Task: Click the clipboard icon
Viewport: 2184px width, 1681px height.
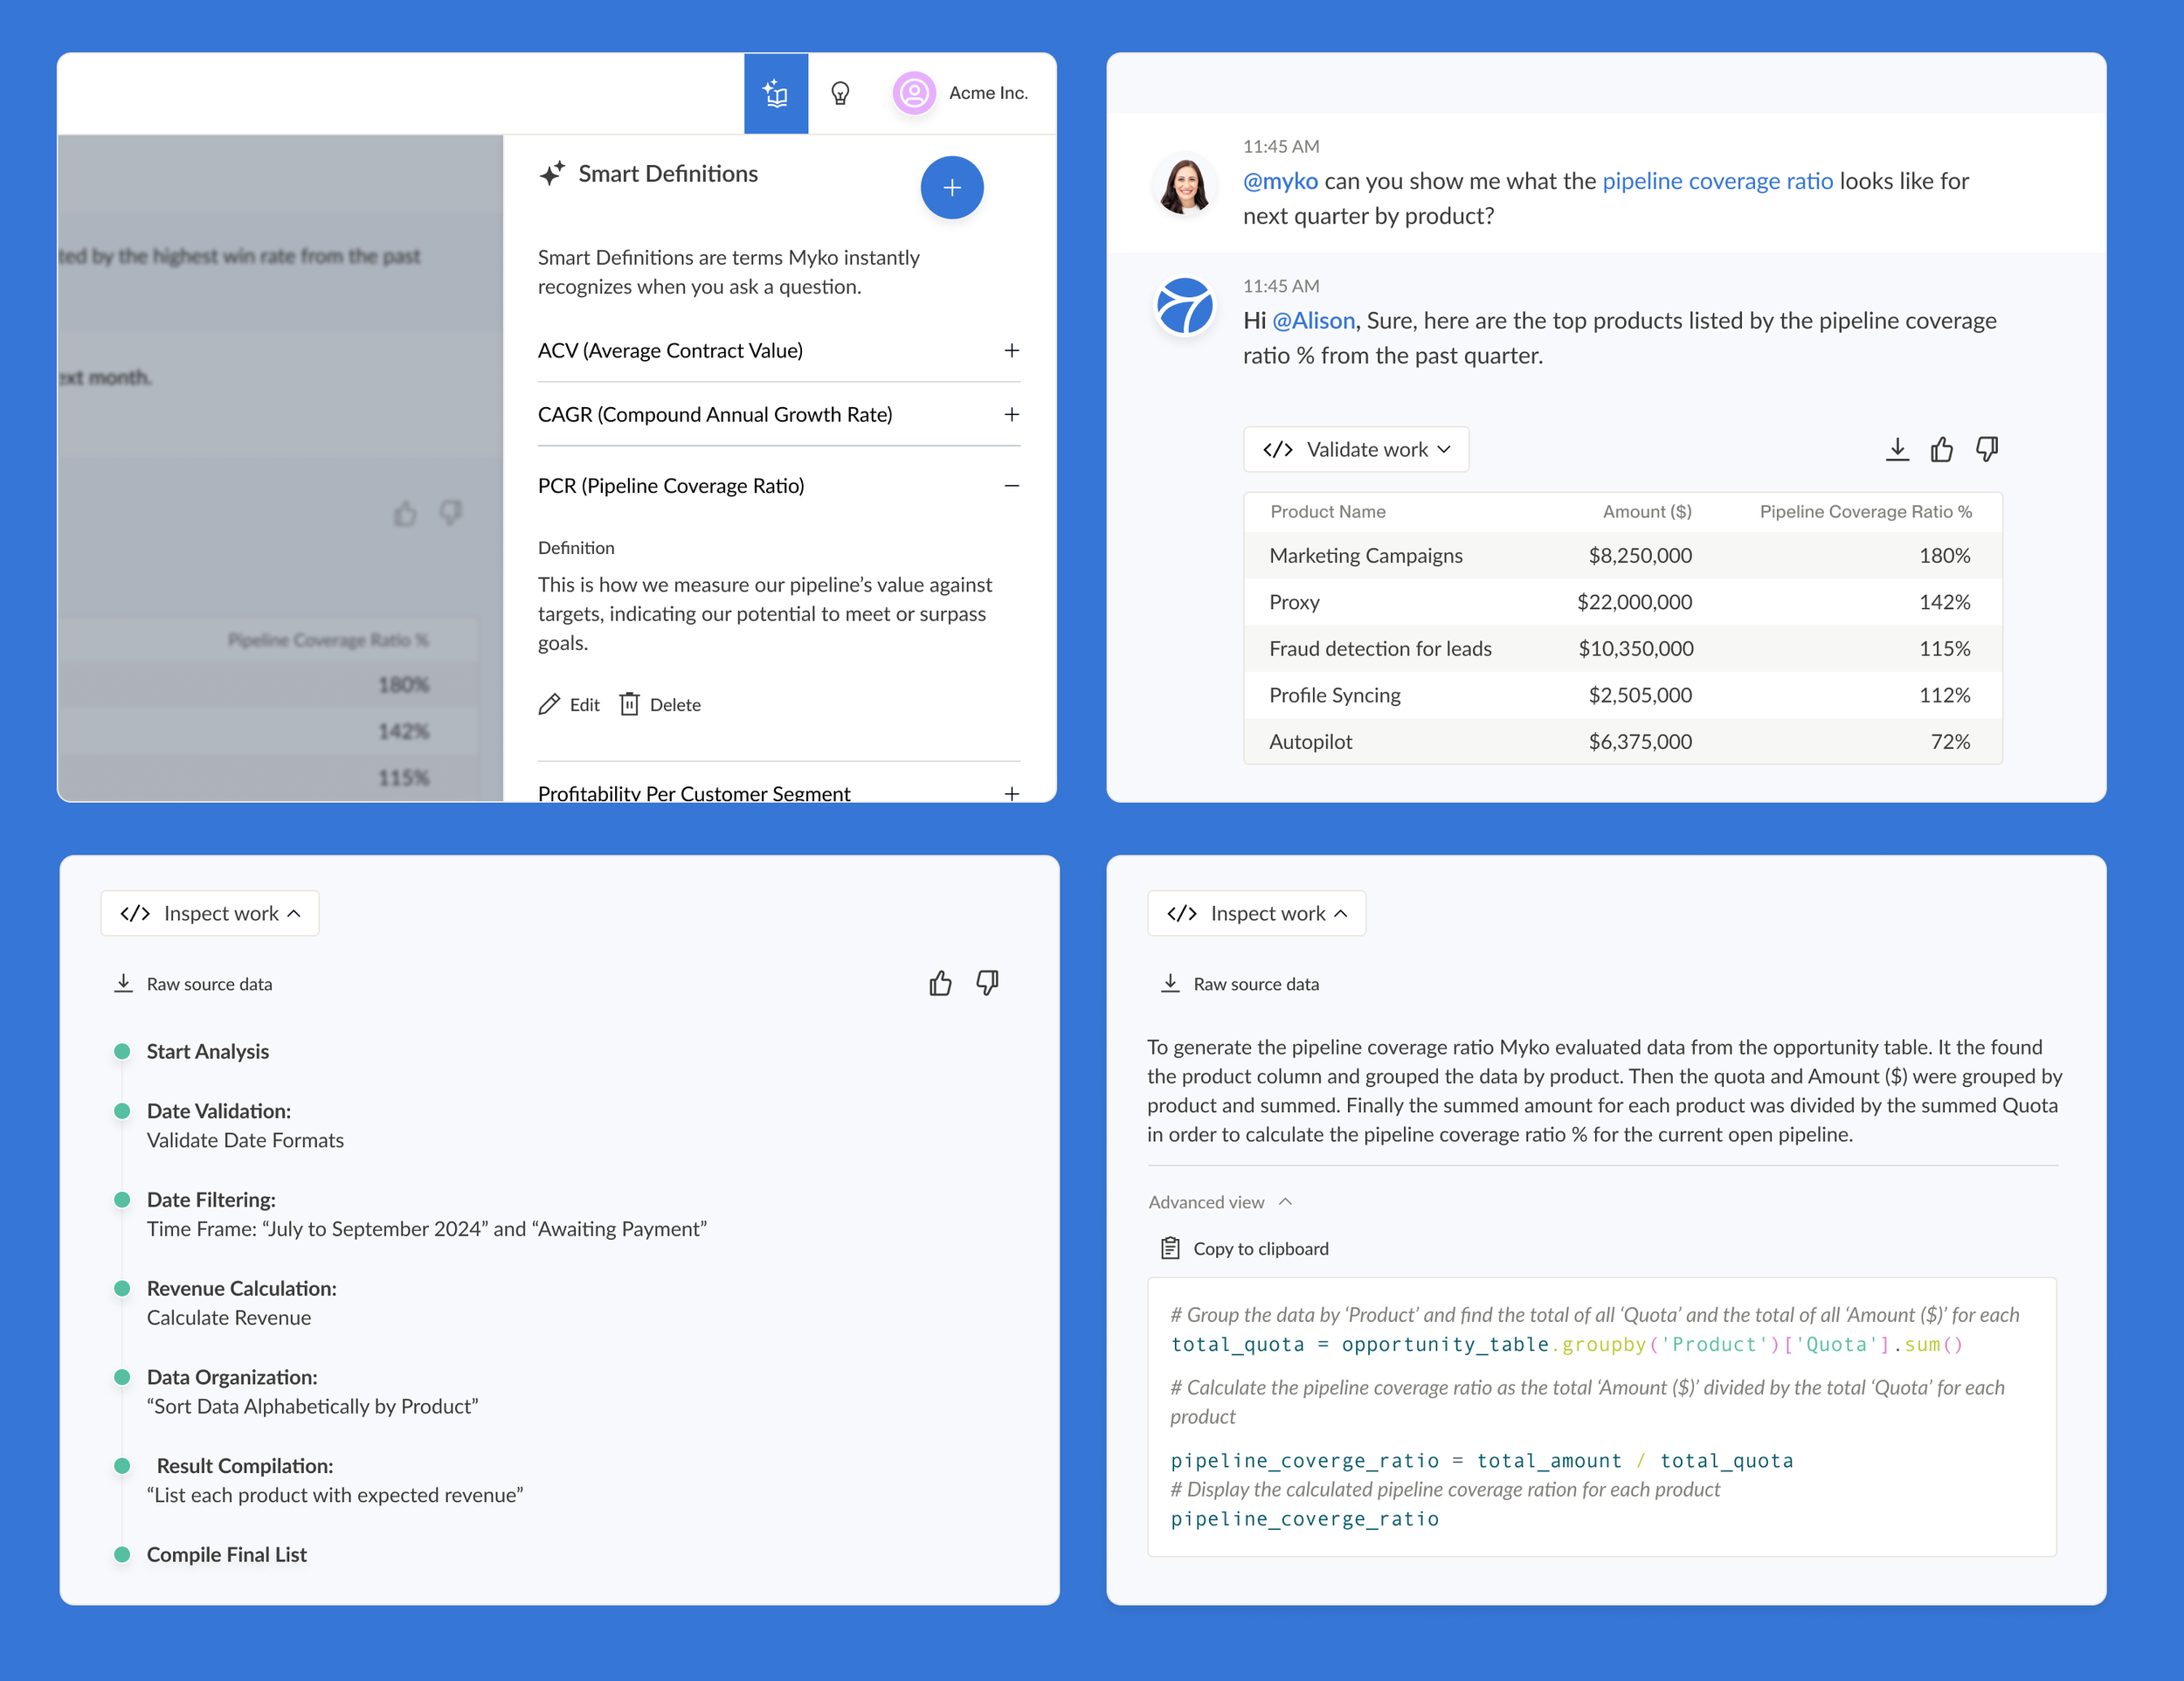Action: click(x=1170, y=1248)
